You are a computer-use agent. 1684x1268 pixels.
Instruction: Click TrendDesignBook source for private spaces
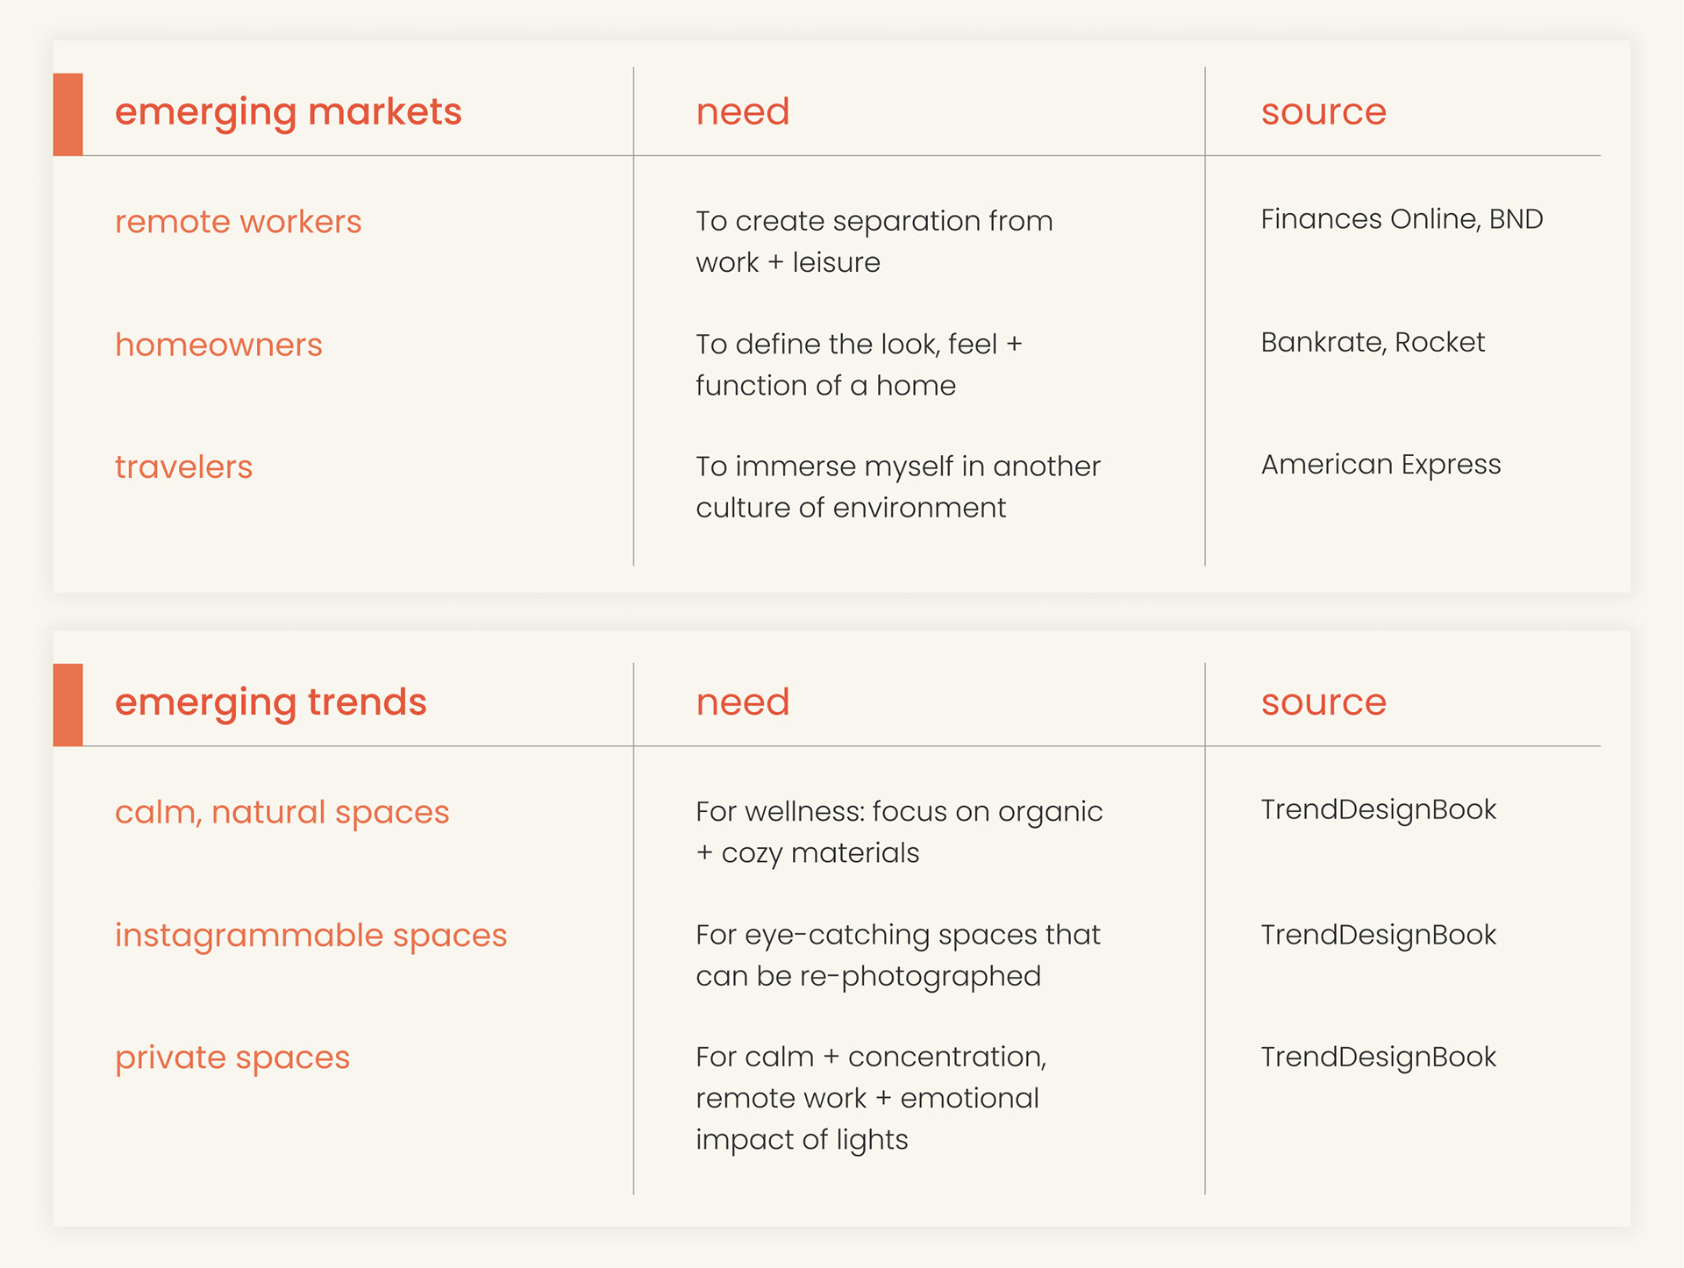[1379, 1058]
